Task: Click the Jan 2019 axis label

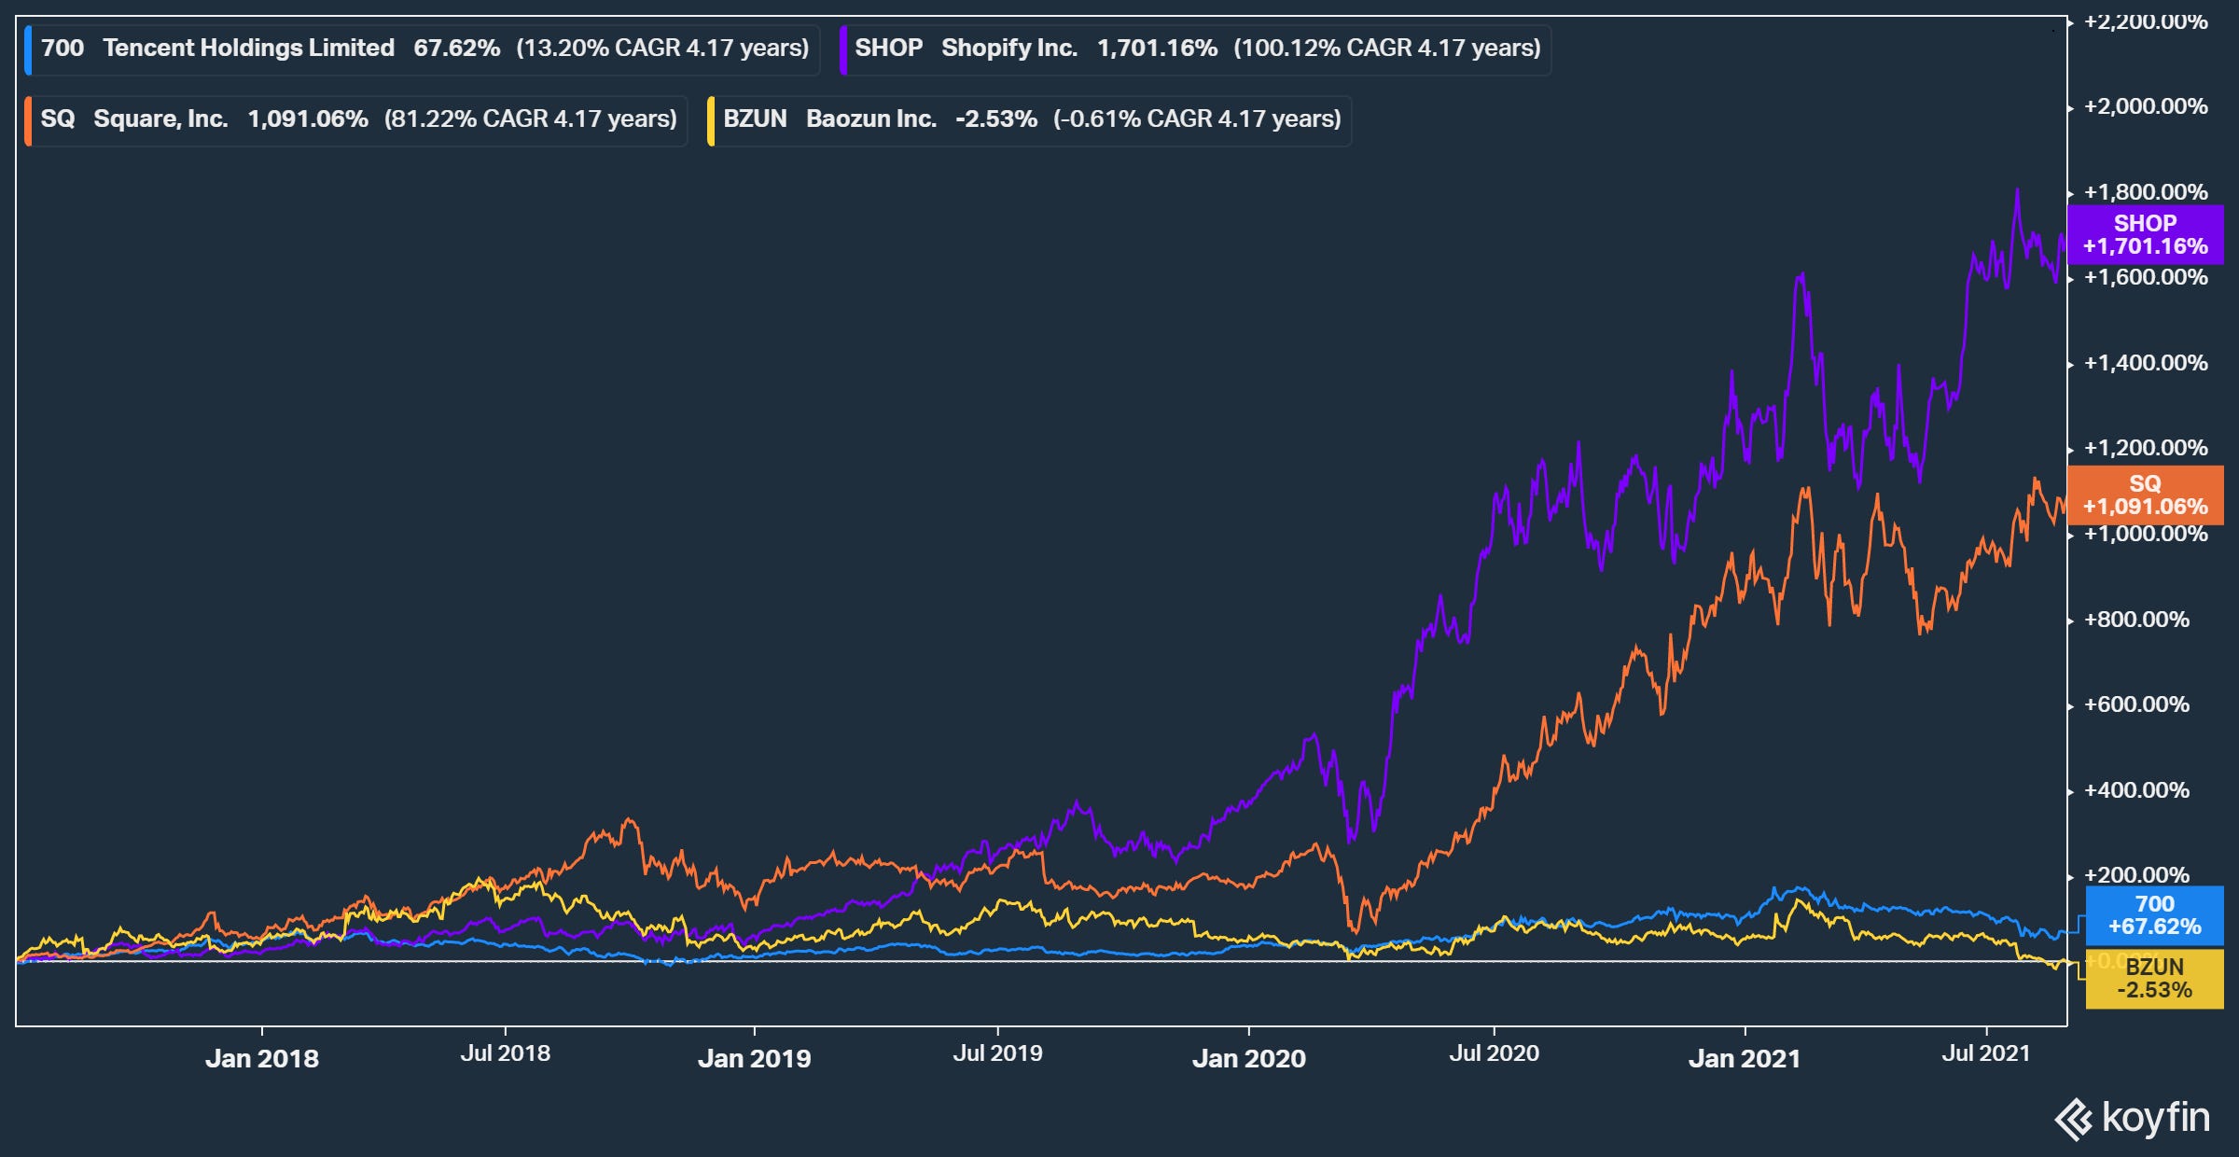Action: click(x=755, y=1058)
